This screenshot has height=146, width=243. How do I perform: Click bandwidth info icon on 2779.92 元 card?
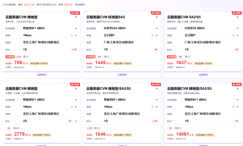point(72,107)
